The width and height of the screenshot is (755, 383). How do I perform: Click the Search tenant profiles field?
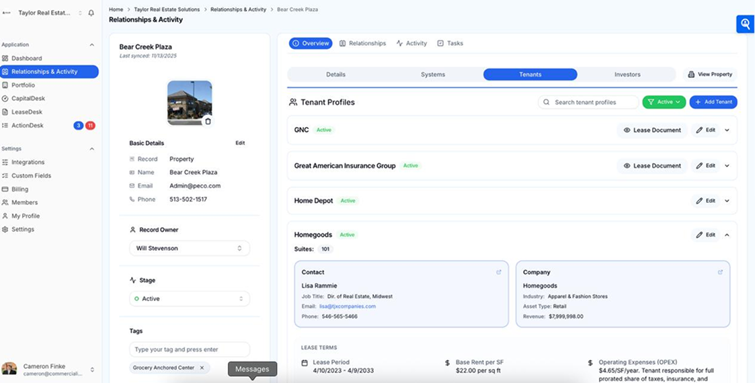click(588, 102)
